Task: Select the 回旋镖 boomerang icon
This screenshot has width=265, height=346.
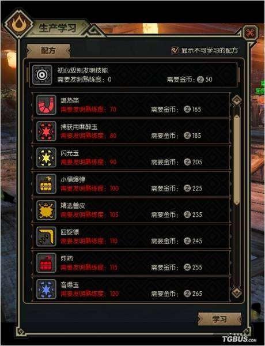Action: tap(46, 236)
